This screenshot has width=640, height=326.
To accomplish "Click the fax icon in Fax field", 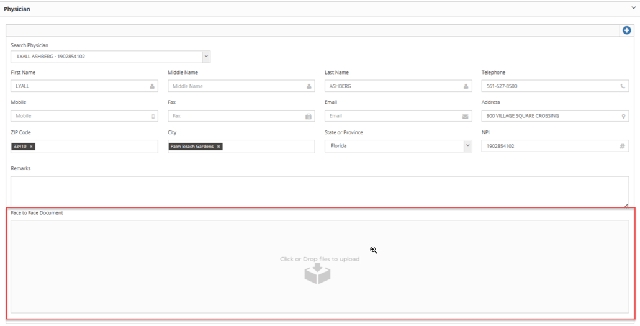I will (x=309, y=116).
